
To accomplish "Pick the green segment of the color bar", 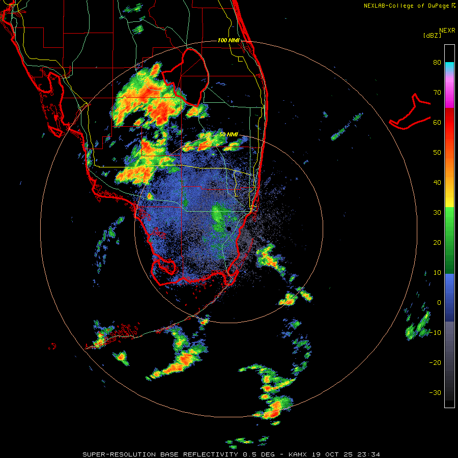I will pos(449,240).
